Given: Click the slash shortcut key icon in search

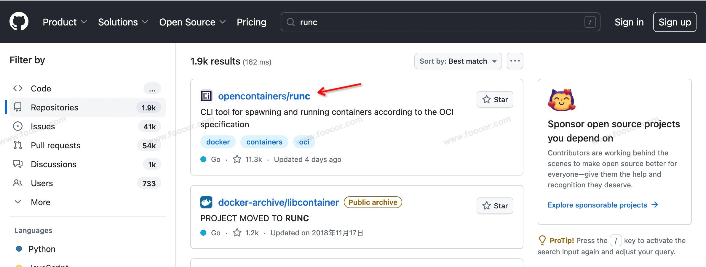Looking at the screenshot, I should [590, 22].
